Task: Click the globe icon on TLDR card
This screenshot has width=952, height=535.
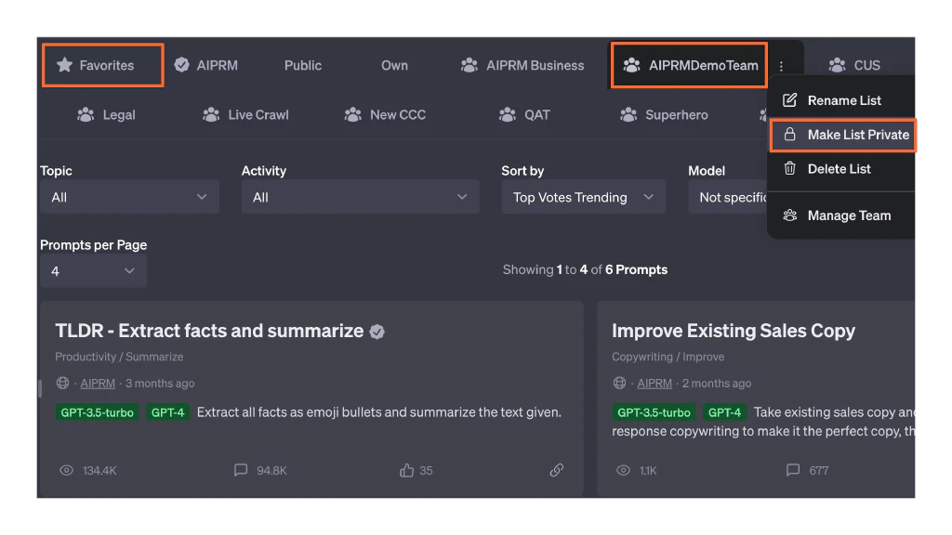Action: pos(62,383)
